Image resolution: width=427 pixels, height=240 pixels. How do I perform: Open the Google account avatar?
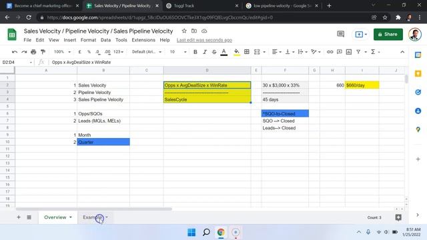415,34
